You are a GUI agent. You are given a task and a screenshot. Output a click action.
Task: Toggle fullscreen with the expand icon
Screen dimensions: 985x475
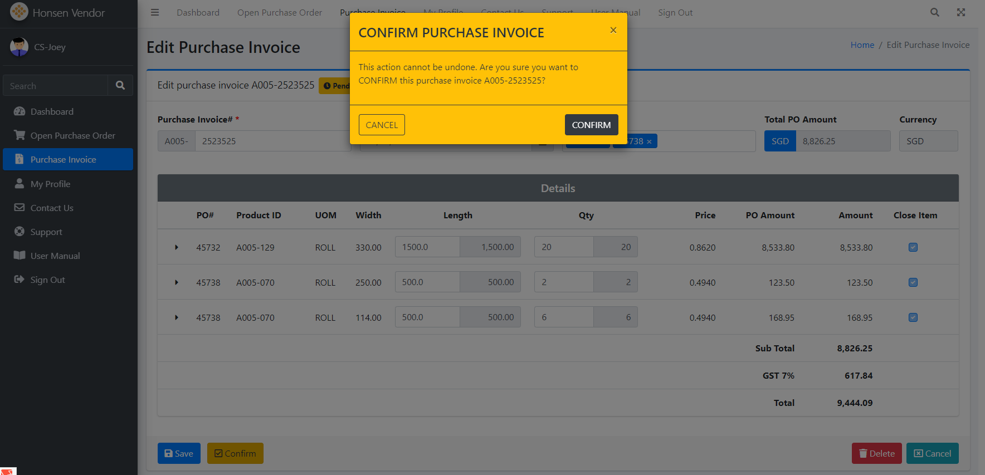click(x=961, y=12)
